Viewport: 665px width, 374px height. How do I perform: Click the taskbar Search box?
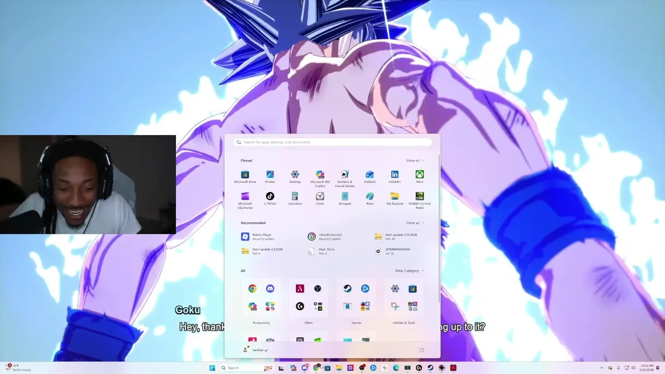coord(246,368)
